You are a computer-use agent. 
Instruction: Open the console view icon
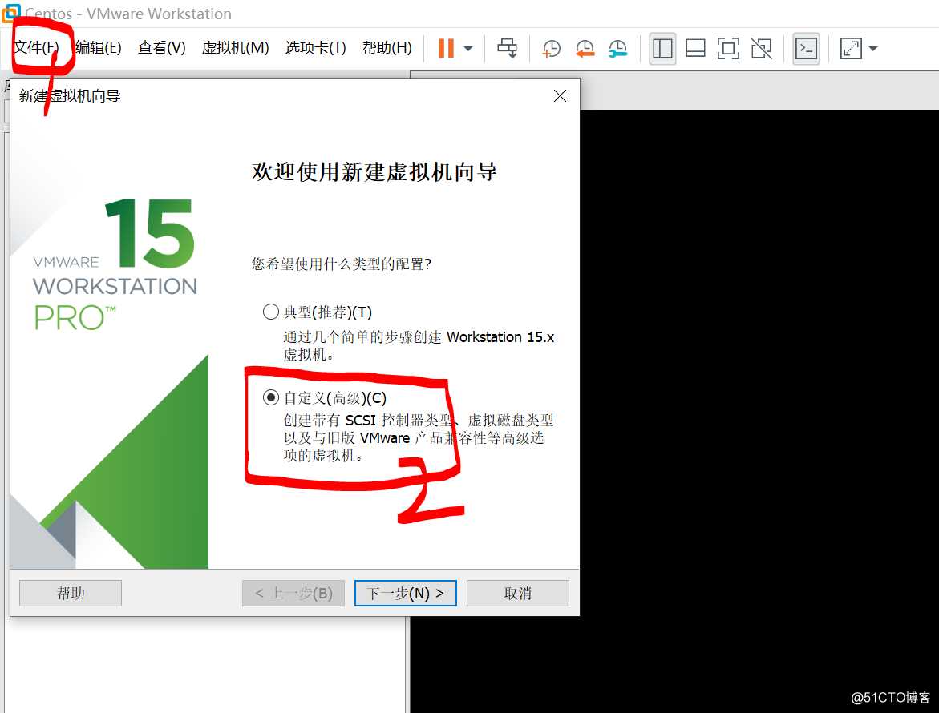click(x=806, y=48)
